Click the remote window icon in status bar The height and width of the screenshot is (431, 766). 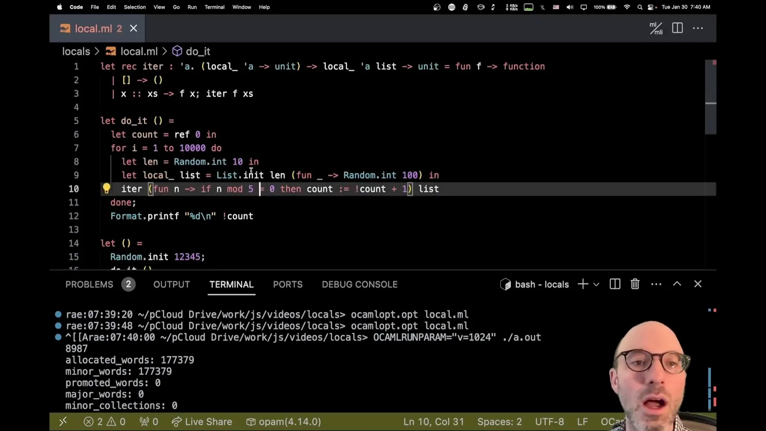[63, 421]
